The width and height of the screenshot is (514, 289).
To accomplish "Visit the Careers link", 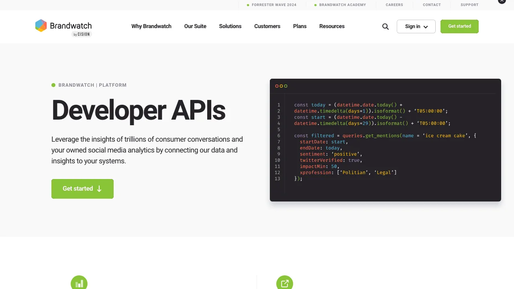I will coord(394,5).
